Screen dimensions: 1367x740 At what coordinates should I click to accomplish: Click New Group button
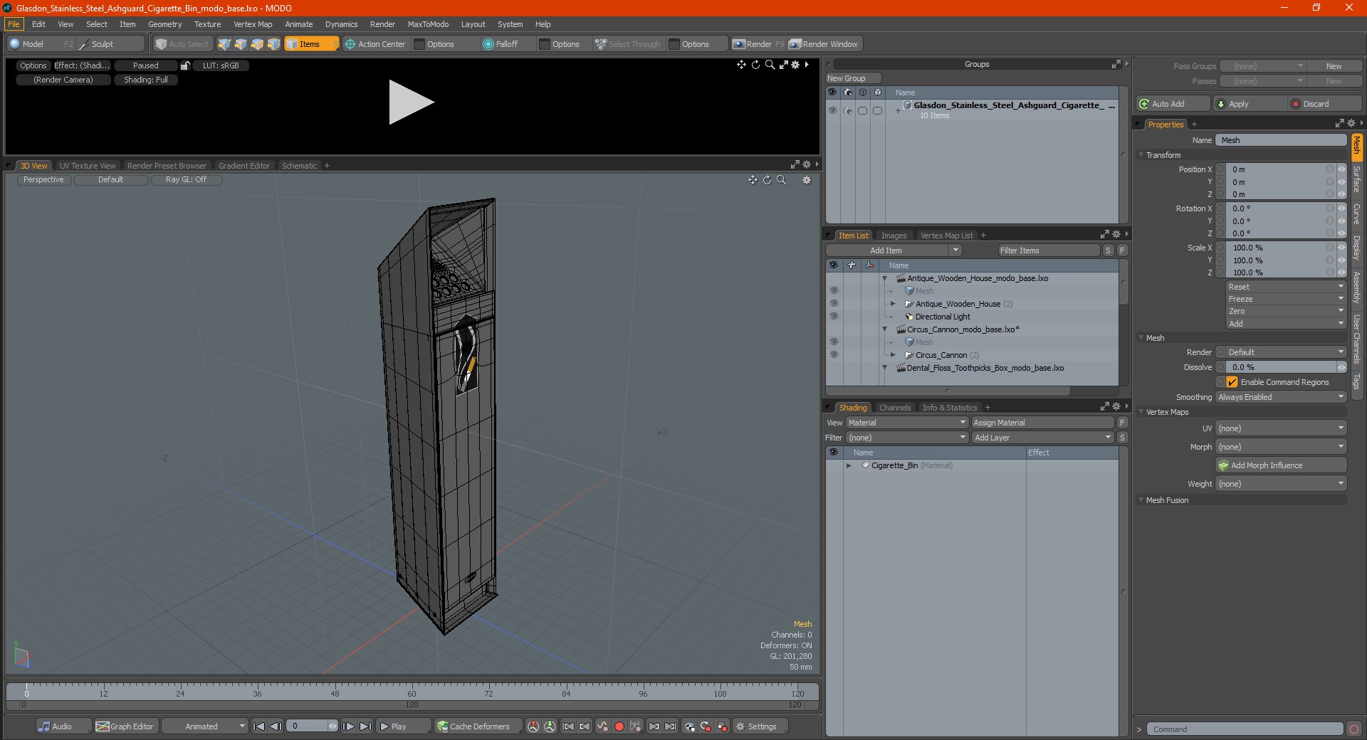click(x=853, y=78)
